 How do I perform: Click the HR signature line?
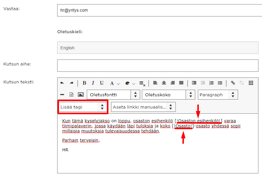[x=65, y=150]
